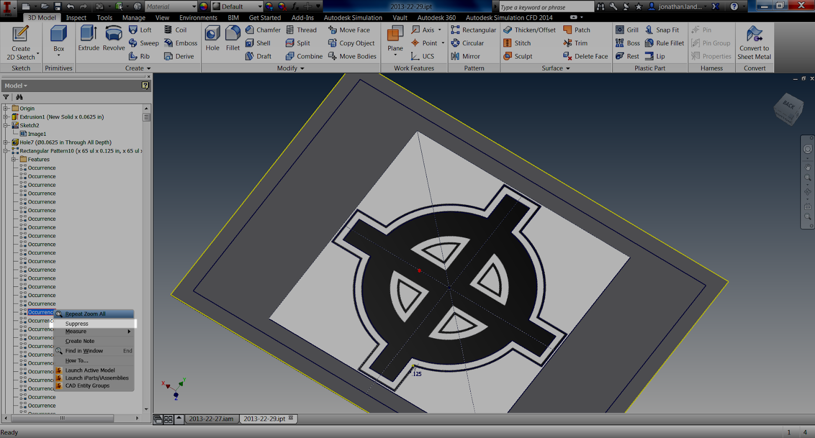Expand the Surface panel dropdown
Viewport: 815px width, 438px height.
(x=556, y=68)
